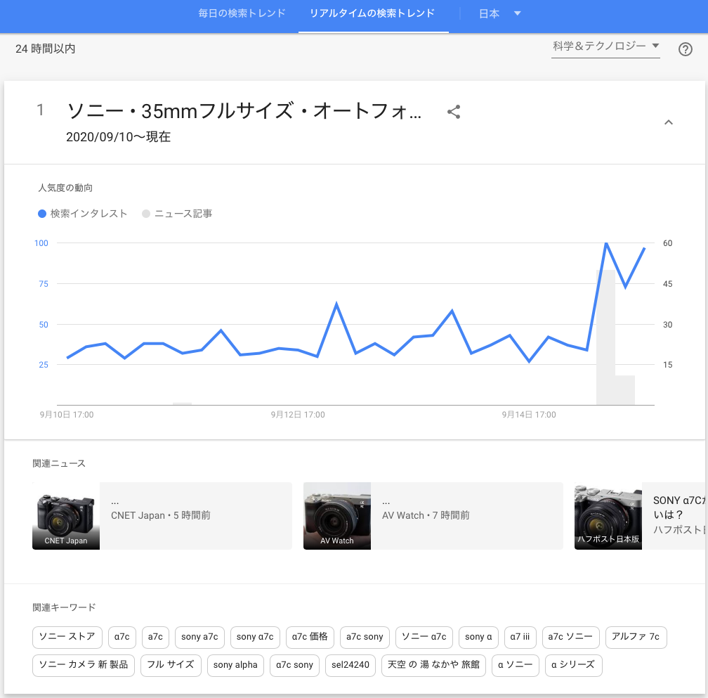Select the アルファ 7c keyword chip

coord(636,637)
